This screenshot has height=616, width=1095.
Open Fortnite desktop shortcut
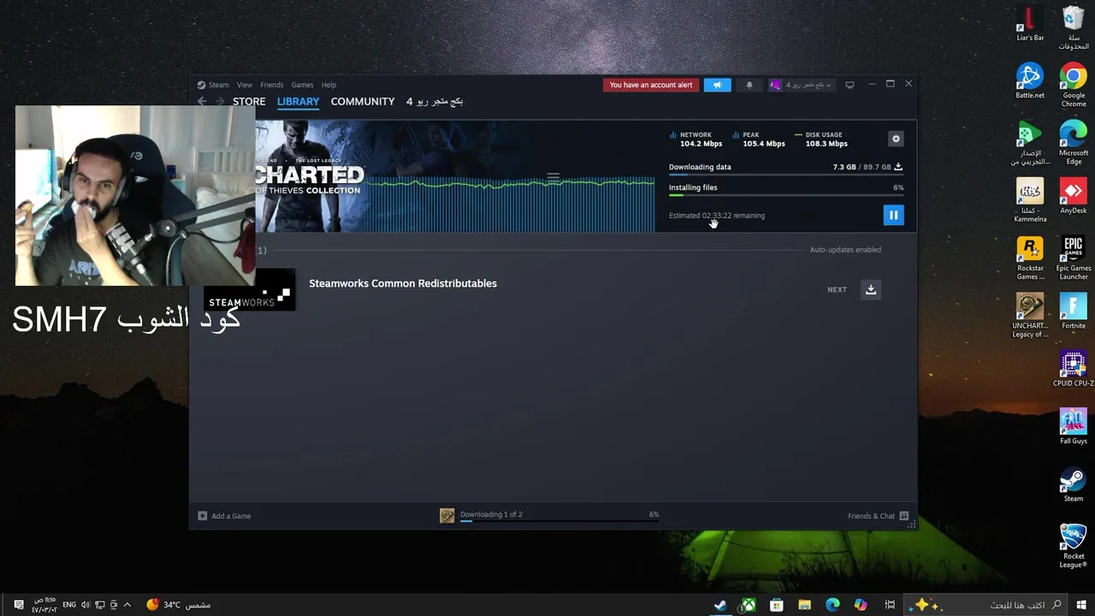point(1073,311)
